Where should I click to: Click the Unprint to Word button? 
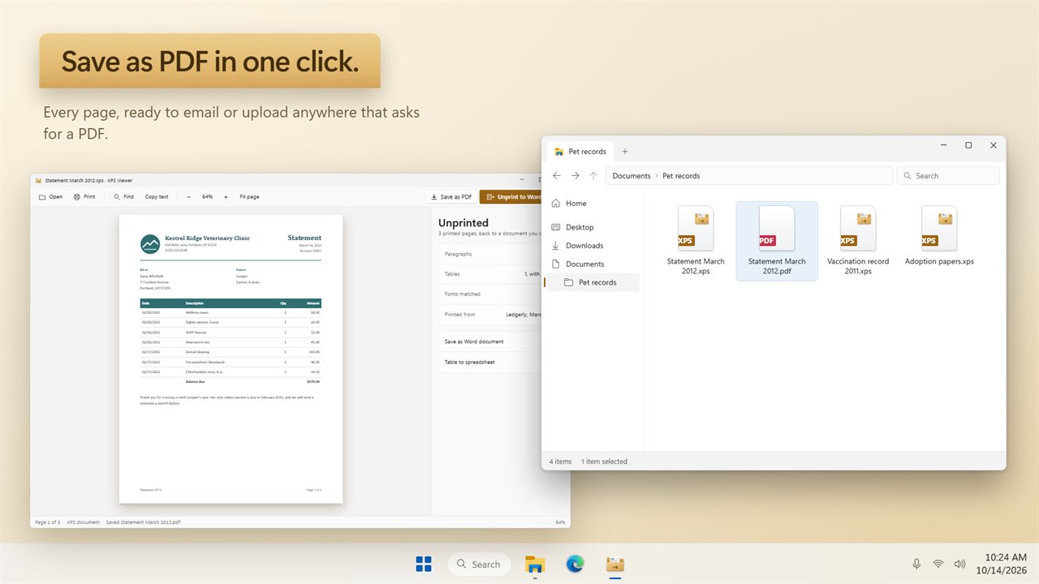click(512, 197)
